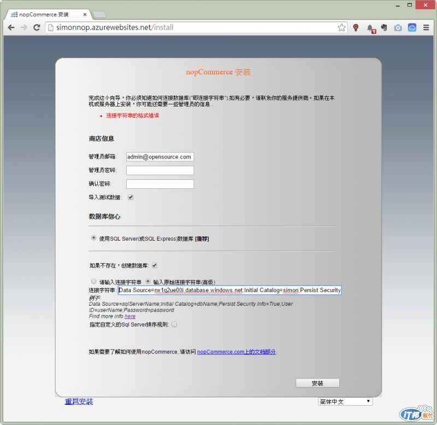Select 输入原始连接字符串(高级) radio option
Screen dimensions: 437x425
(x=147, y=281)
